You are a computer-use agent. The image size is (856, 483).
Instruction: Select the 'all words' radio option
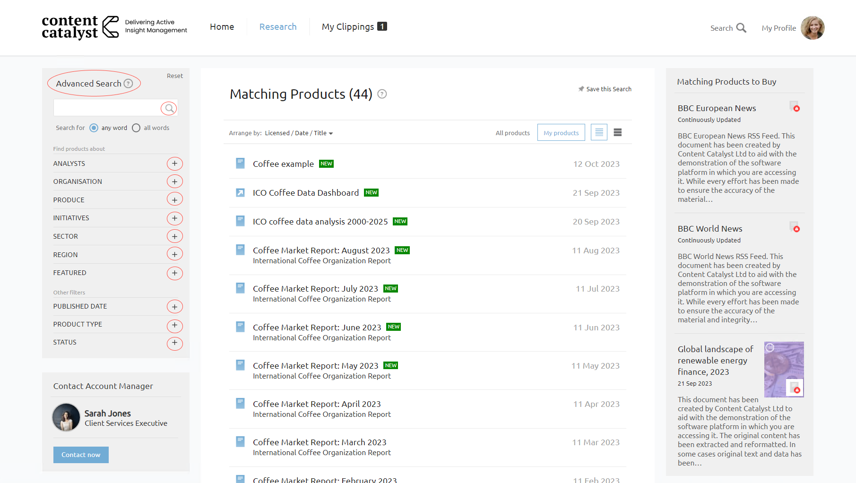(x=136, y=128)
